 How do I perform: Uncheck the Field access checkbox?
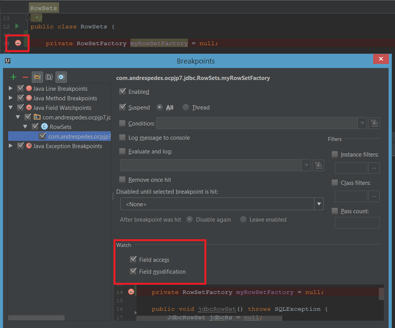[133, 259]
